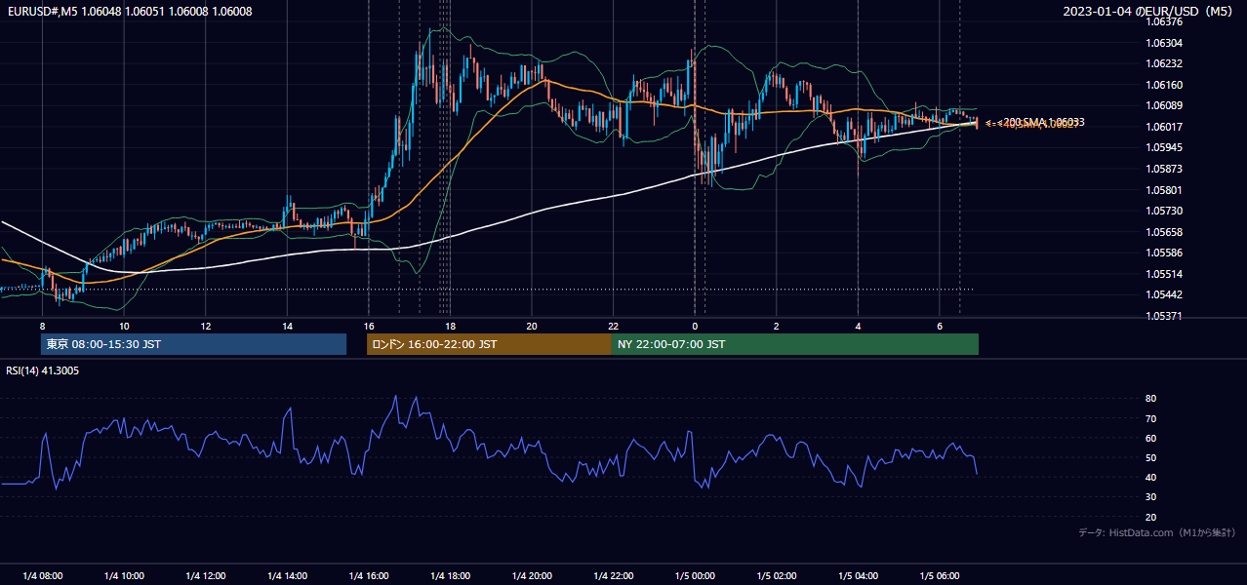Click the 1/5 06:00 date axis label
1247x585 pixels.
click(x=939, y=575)
